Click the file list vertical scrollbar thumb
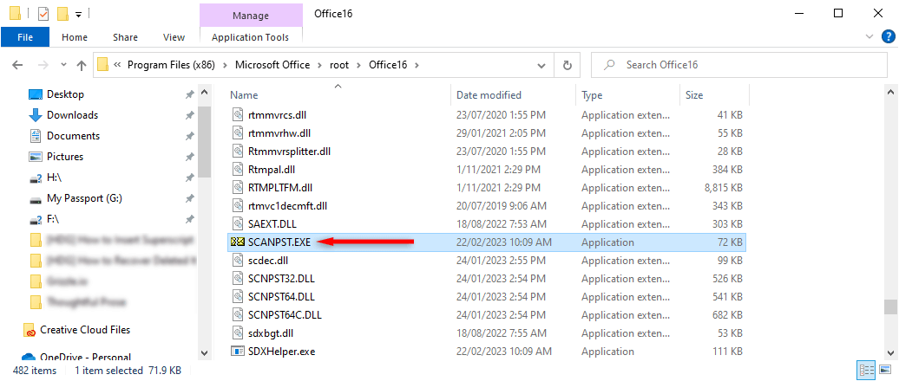This screenshot has width=899, height=381. [x=890, y=307]
